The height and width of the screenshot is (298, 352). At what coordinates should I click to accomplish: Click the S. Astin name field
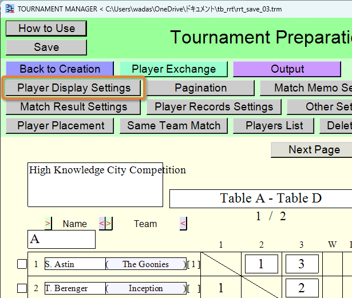(75, 264)
